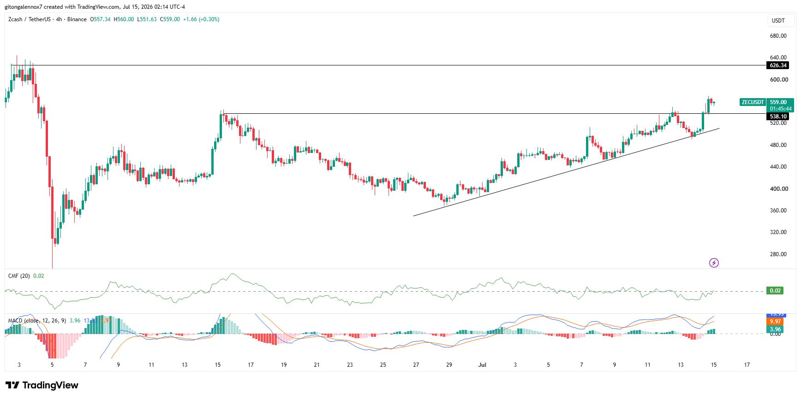This screenshot has height=399, width=801.
Task: Click the 01:45:44 candle countdown
Action: (x=780, y=109)
